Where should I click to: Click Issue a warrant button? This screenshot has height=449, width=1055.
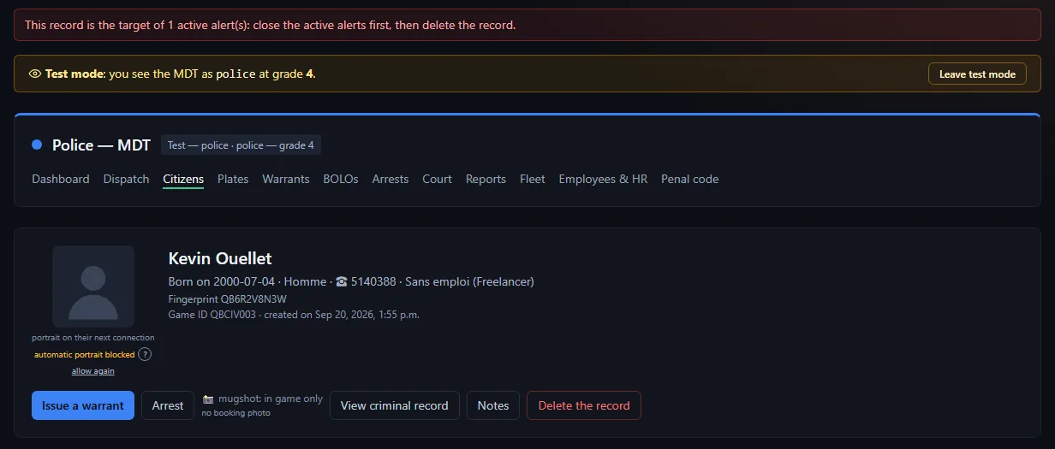pyautogui.click(x=83, y=405)
